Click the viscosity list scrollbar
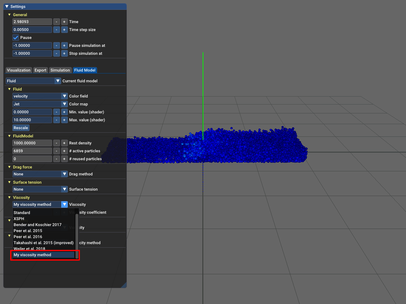The width and height of the screenshot is (406, 304). 77,236
